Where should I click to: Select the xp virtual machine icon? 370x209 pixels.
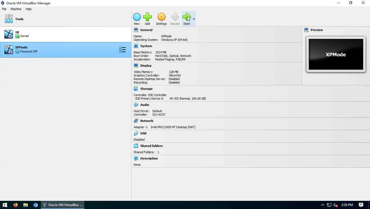tap(9, 34)
